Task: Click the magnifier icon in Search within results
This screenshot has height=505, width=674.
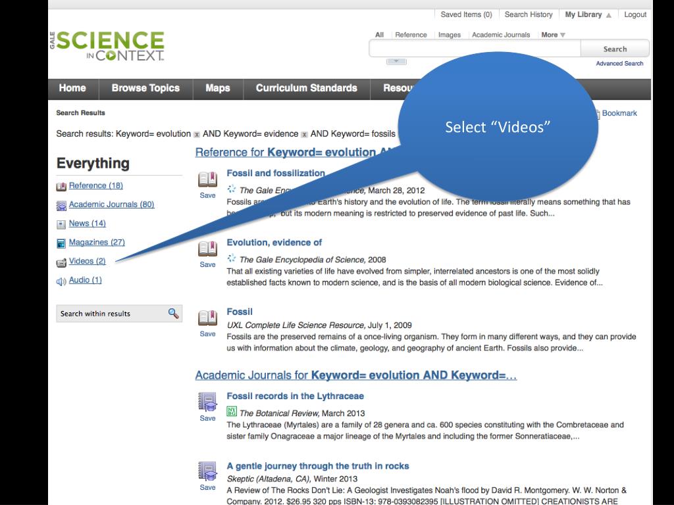Action: click(x=173, y=314)
